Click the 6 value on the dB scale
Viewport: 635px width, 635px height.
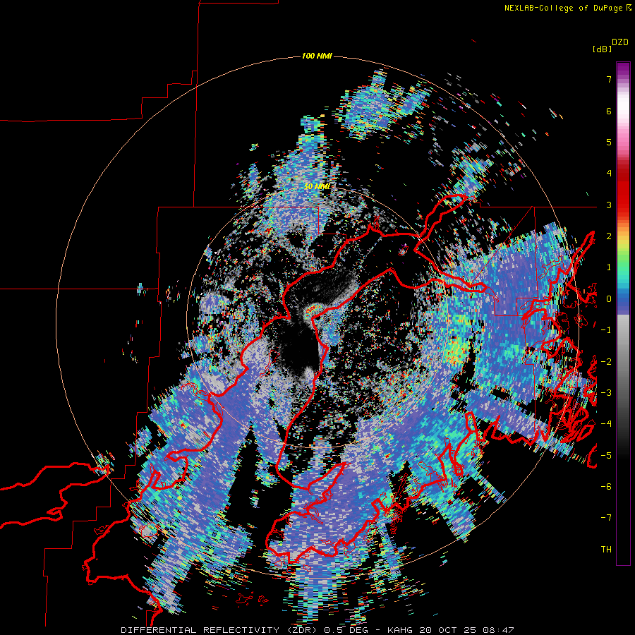point(609,111)
